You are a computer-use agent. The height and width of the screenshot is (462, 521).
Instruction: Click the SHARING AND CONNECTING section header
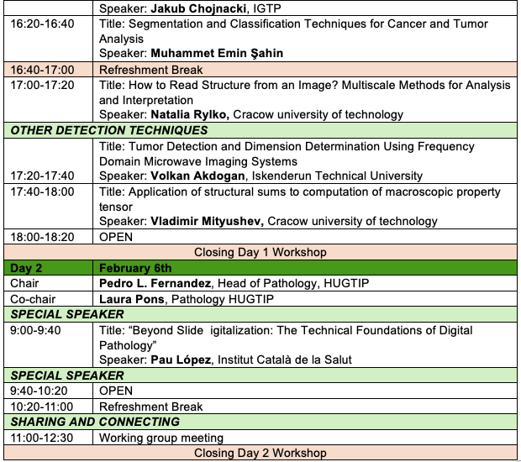click(x=95, y=422)
